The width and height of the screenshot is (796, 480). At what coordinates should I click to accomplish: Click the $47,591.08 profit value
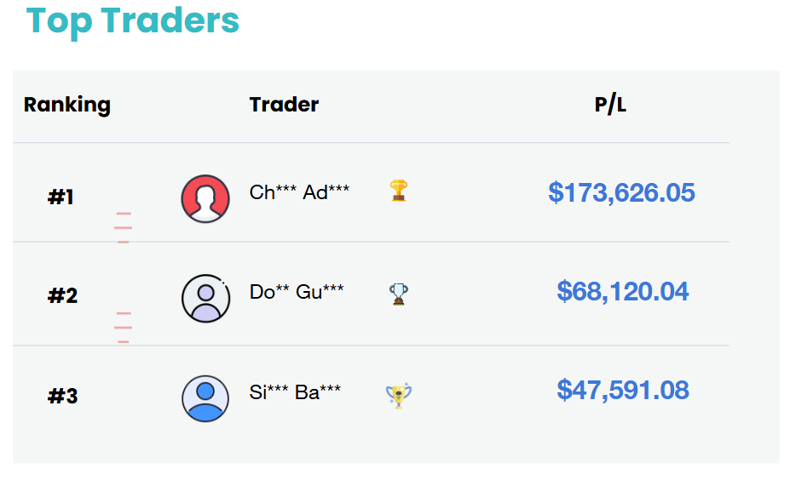coord(623,391)
